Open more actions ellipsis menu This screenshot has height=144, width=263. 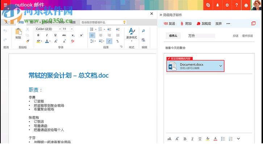(228, 24)
